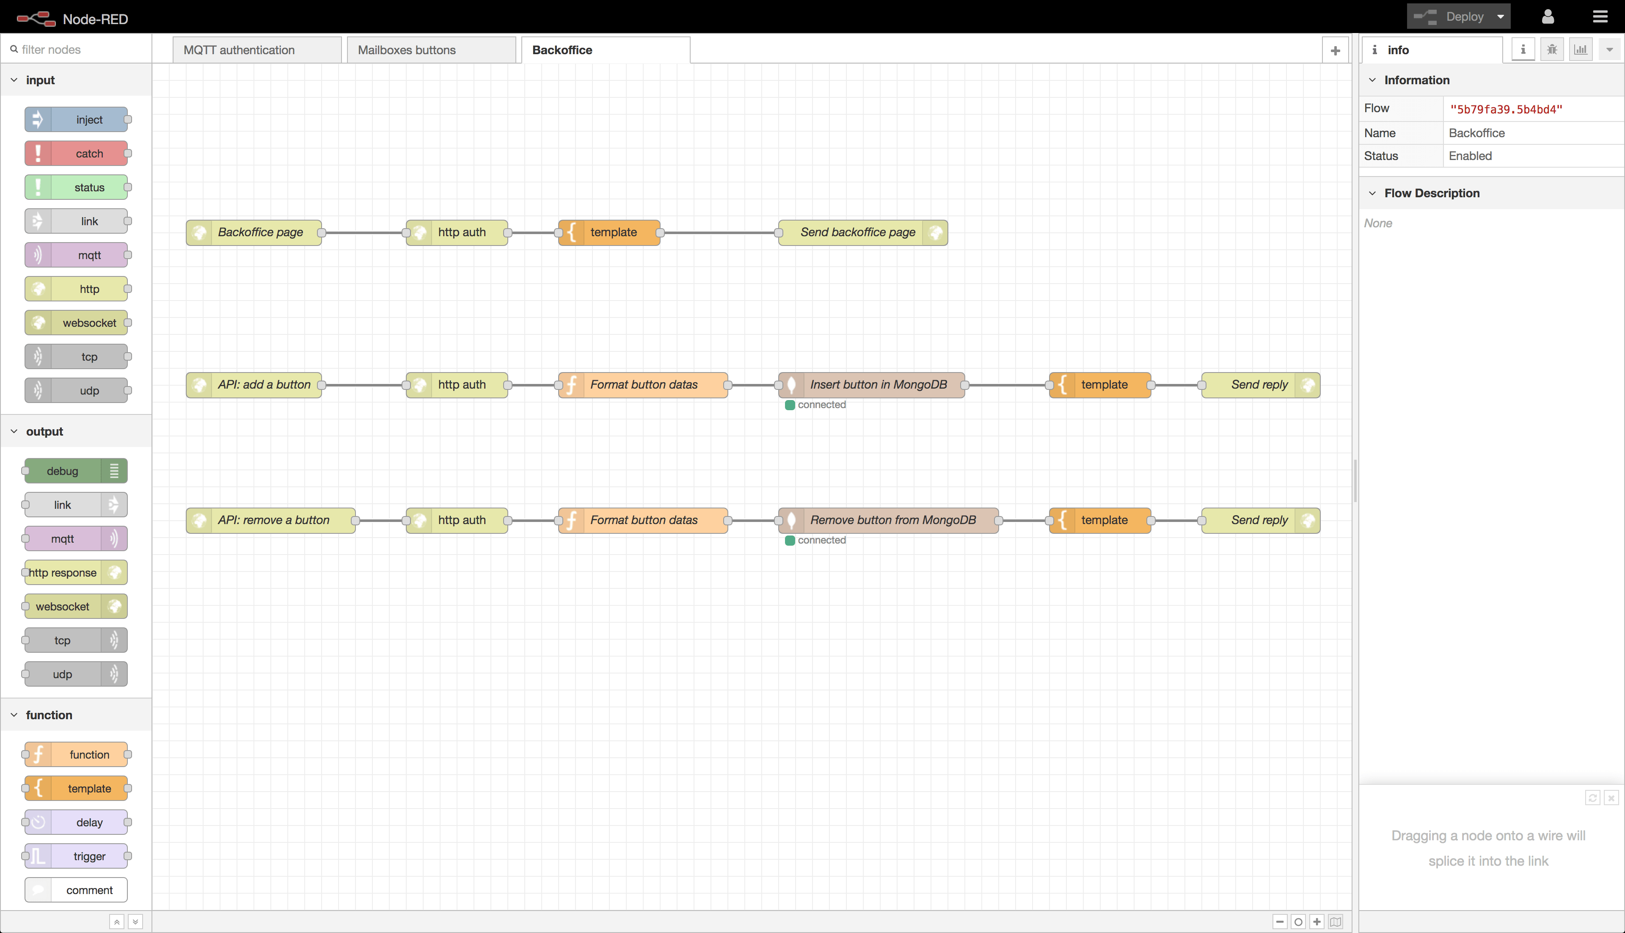Image resolution: width=1625 pixels, height=933 pixels.
Task: Toggle the navigator minimap
Action: [x=1336, y=922]
